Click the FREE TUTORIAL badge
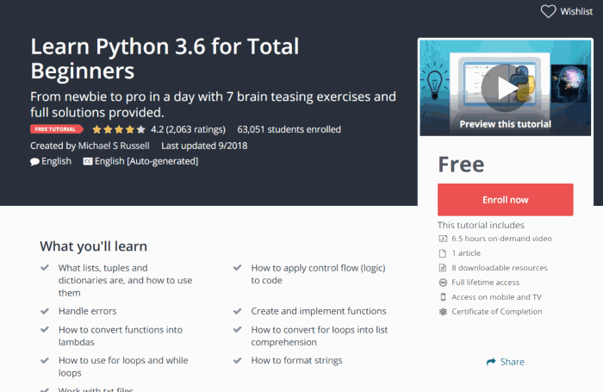 pos(57,129)
